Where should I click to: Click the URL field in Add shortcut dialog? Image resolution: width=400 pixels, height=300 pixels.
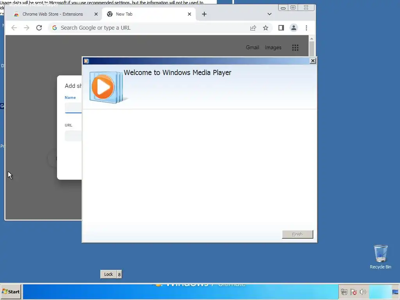coord(73,136)
